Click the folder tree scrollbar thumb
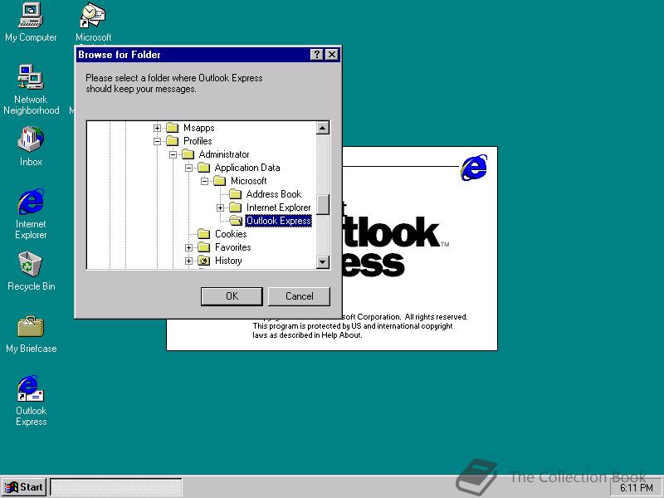 (323, 204)
